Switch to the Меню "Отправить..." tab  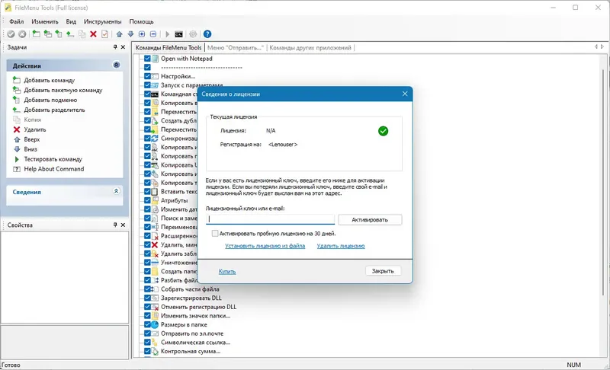click(236, 48)
